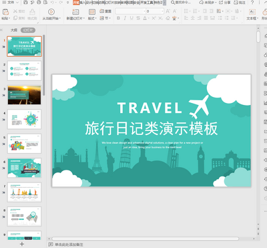The height and width of the screenshot is (248, 267).
Task: Click the sync status (未同步) button
Action: click(208, 3)
